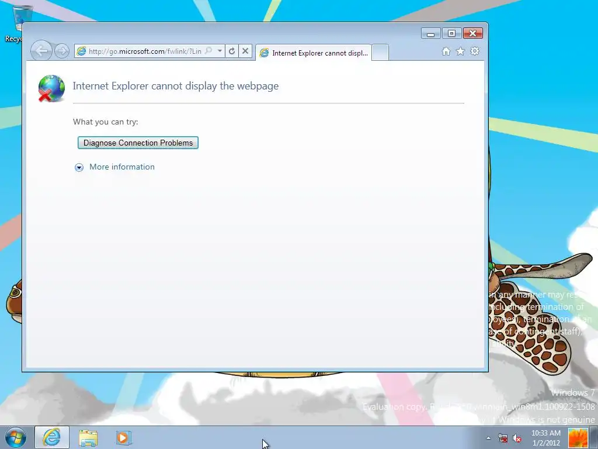
Task: Expand the More information chevron
Action: coord(79,167)
